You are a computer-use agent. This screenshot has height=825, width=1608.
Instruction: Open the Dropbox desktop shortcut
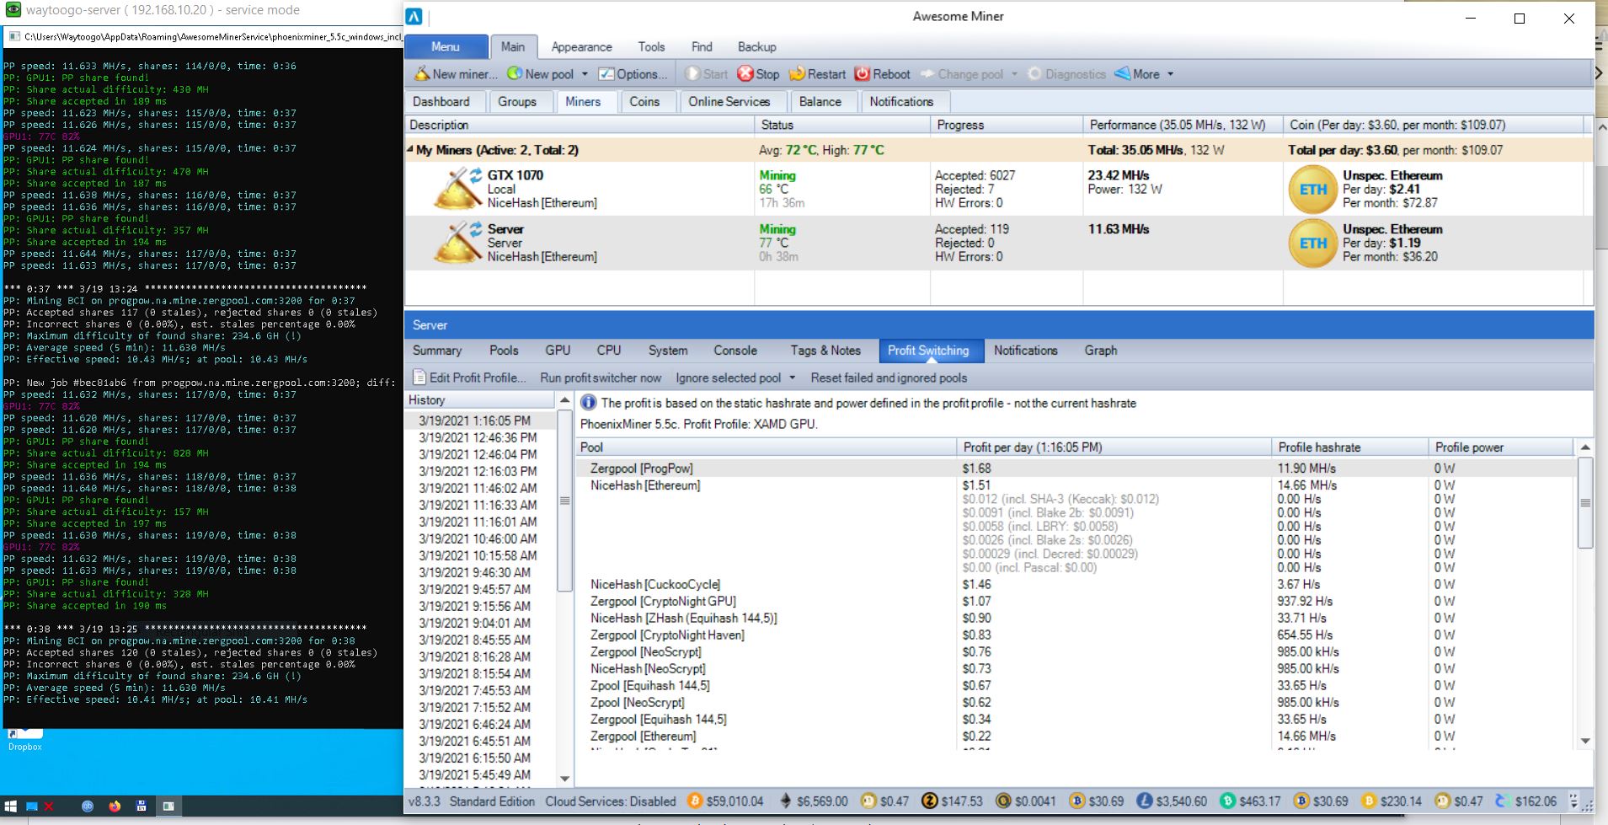25,740
